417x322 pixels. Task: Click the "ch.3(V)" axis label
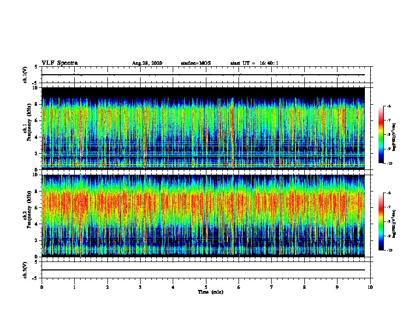coord(25,270)
